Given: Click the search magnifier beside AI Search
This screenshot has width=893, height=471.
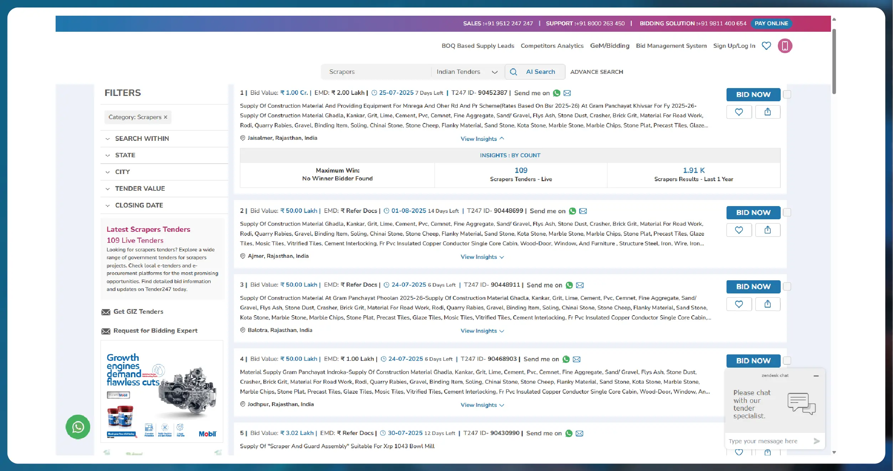Looking at the screenshot, I should pyautogui.click(x=513, y=72).
